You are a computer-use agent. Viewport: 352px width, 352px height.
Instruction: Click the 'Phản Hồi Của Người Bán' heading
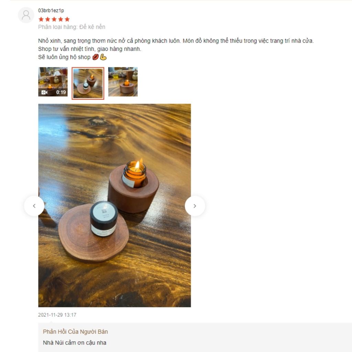(75, 332)
